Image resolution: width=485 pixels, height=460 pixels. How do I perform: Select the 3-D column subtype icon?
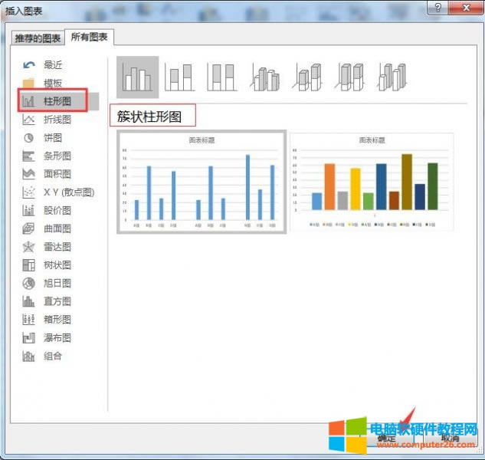392,77
